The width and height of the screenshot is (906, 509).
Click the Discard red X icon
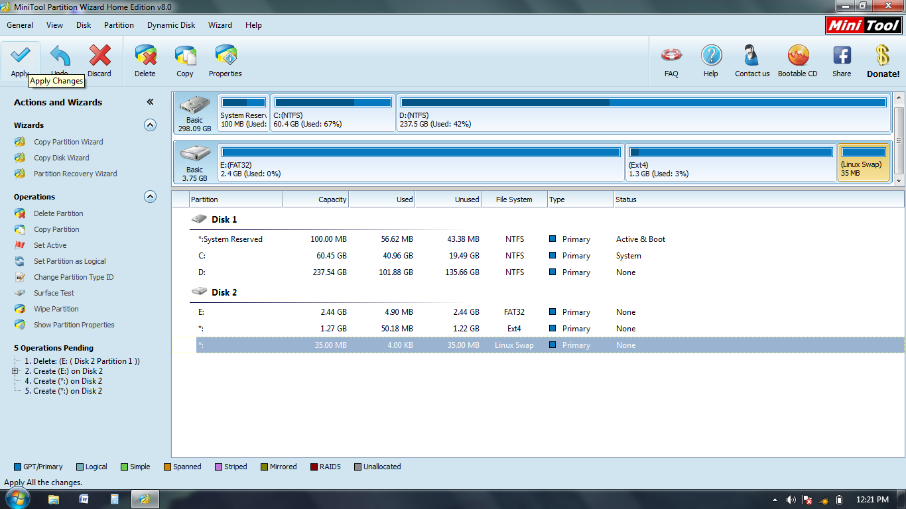coord(99,55)
